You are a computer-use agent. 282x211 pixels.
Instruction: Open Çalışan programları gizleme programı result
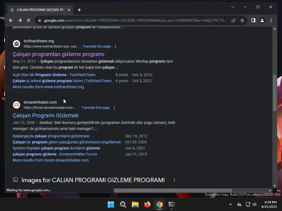tap(58, 54)
